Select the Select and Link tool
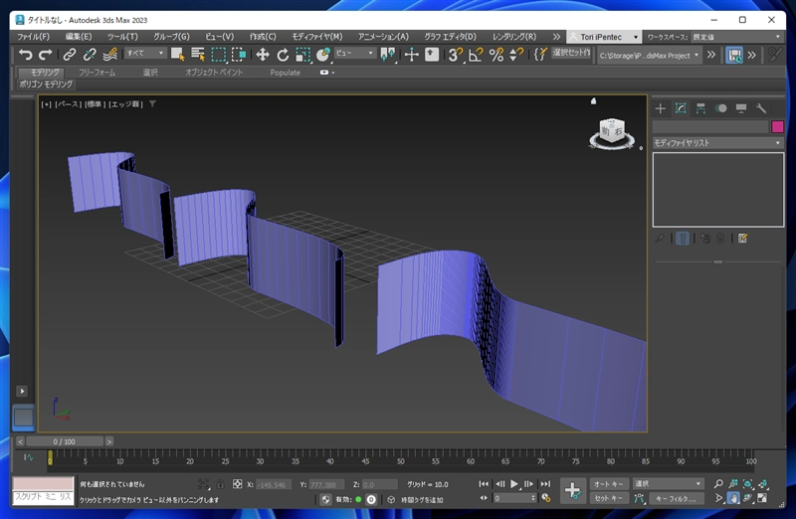This screenshot has height=519, width=796. tap(70, 55)
